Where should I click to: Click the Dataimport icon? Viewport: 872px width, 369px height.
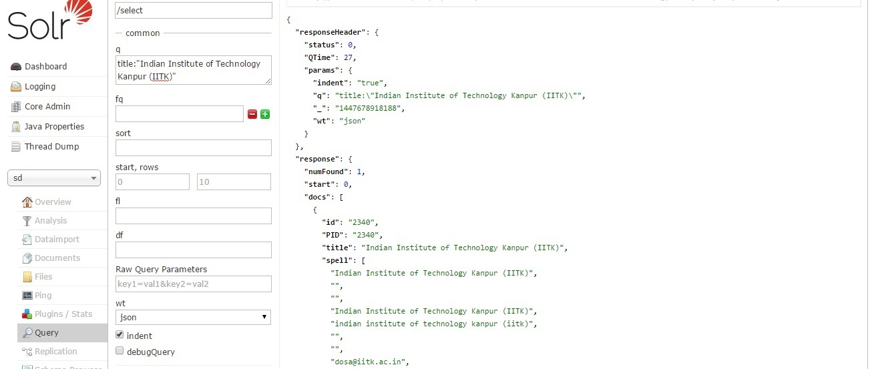(27, 240)
